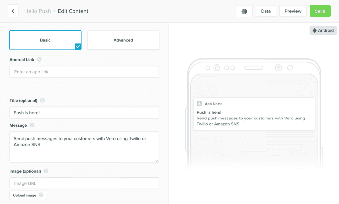Viewport: 339px width, 204px height.
Task: Click the Preview button
Action: 293,11
